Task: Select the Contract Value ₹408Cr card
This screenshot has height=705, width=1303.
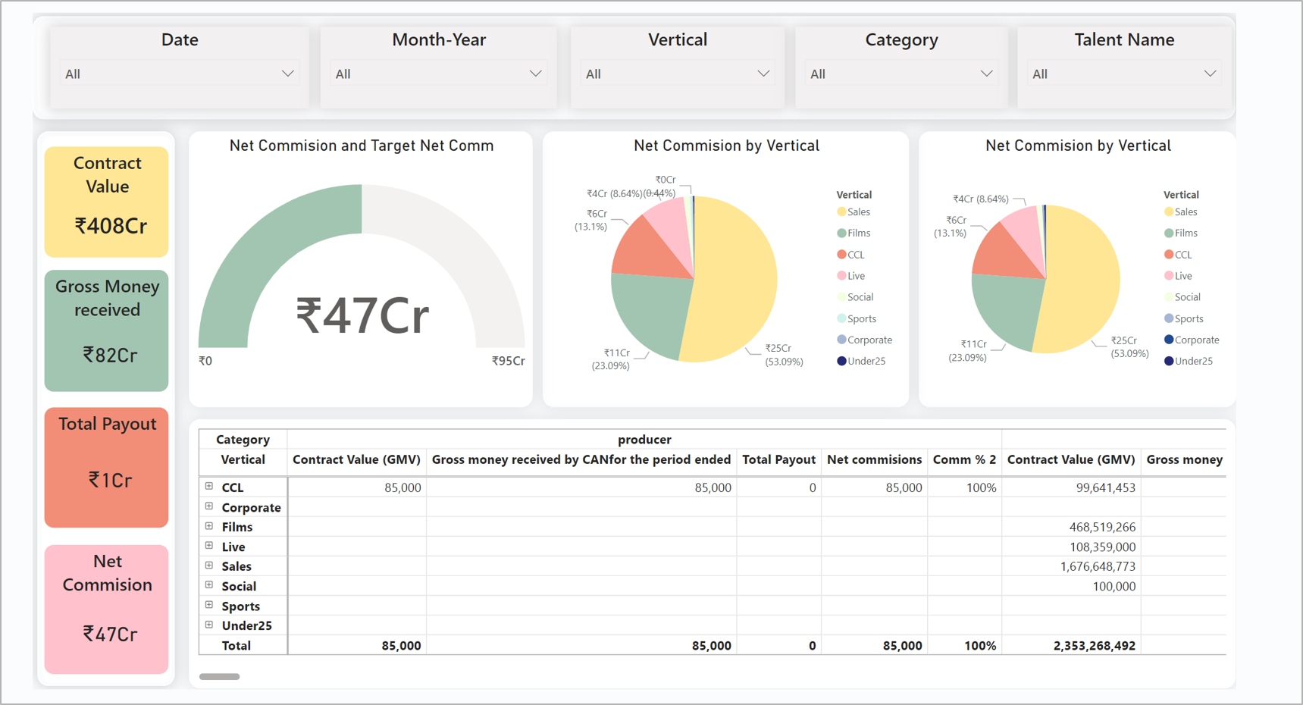Action: [107, 202]
